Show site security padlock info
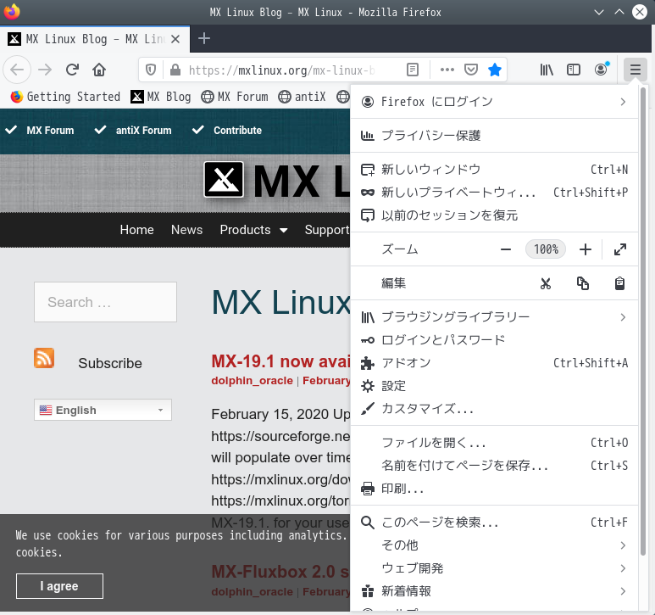 coord(175,70)
